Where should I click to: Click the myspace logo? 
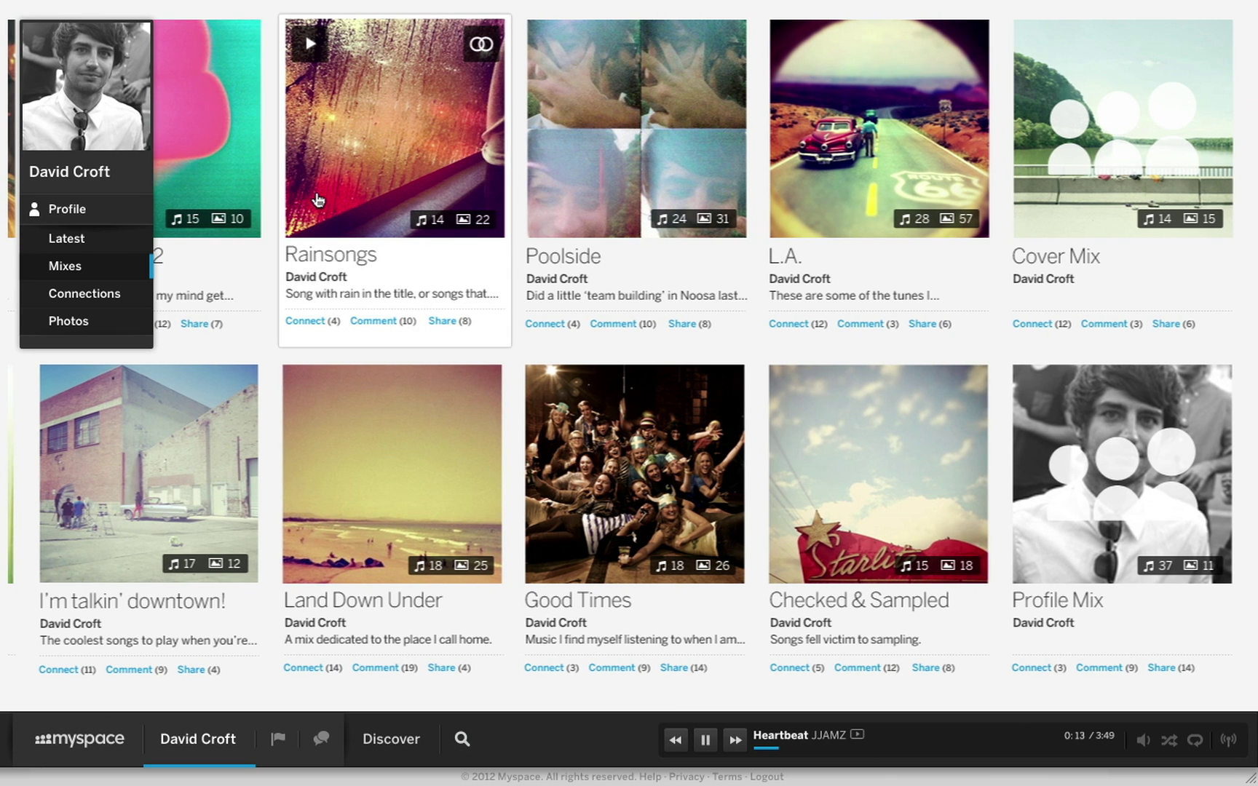(79, 739)
